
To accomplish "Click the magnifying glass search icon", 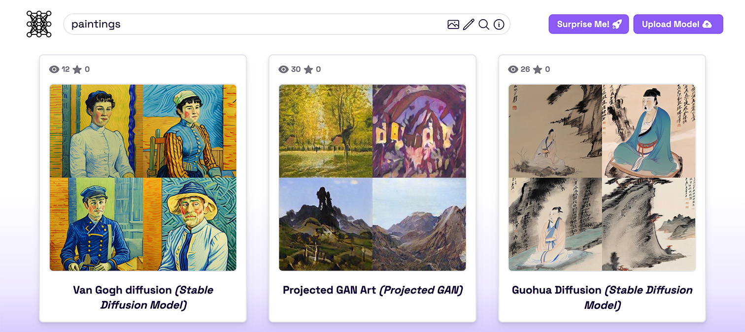I will [x=484, y=24].
